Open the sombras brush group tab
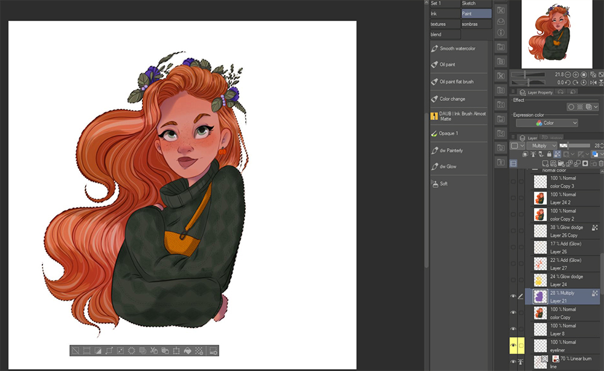 pos(476,24)
